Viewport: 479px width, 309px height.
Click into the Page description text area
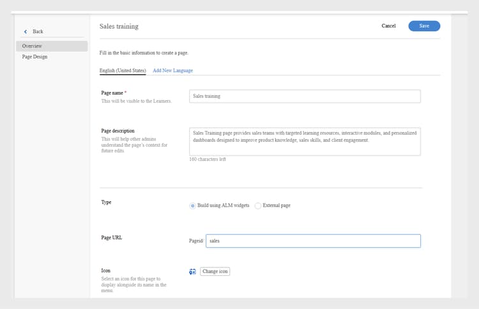click(x=305, y=141)
